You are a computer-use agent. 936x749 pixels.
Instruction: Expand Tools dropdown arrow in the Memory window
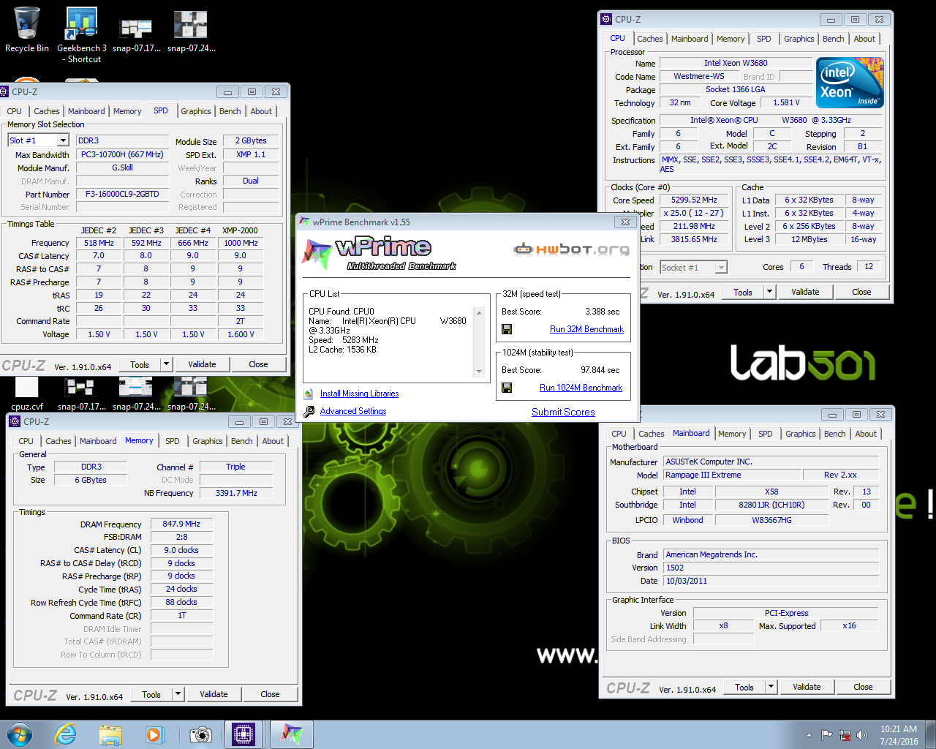click(x=178, y=693)
